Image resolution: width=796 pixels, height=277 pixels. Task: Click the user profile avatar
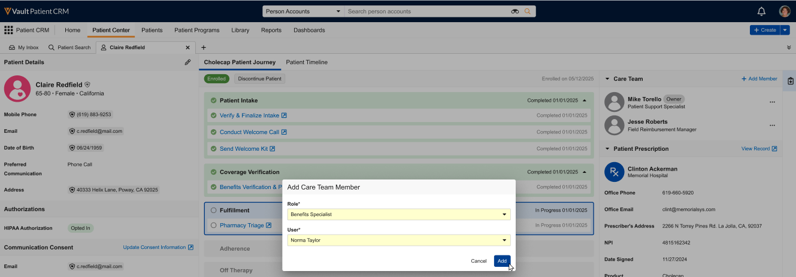coord(785,11)
